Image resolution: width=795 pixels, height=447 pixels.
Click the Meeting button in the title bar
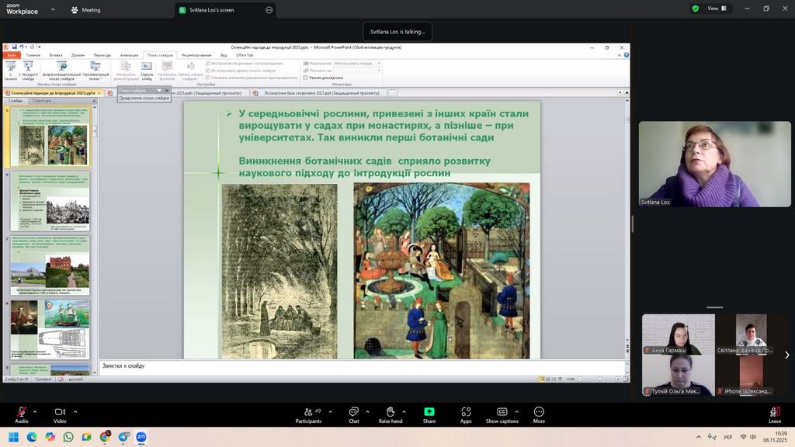click(85, 10)
